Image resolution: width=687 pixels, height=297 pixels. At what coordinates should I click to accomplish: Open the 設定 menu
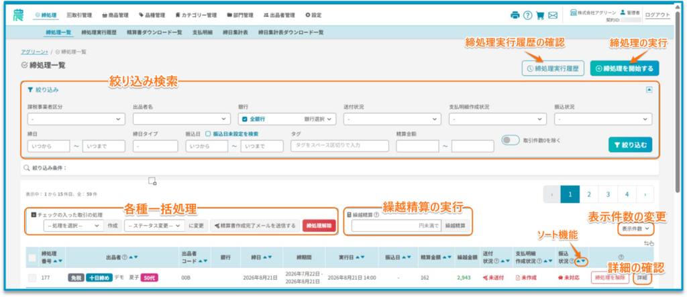[x=313, y=15]
